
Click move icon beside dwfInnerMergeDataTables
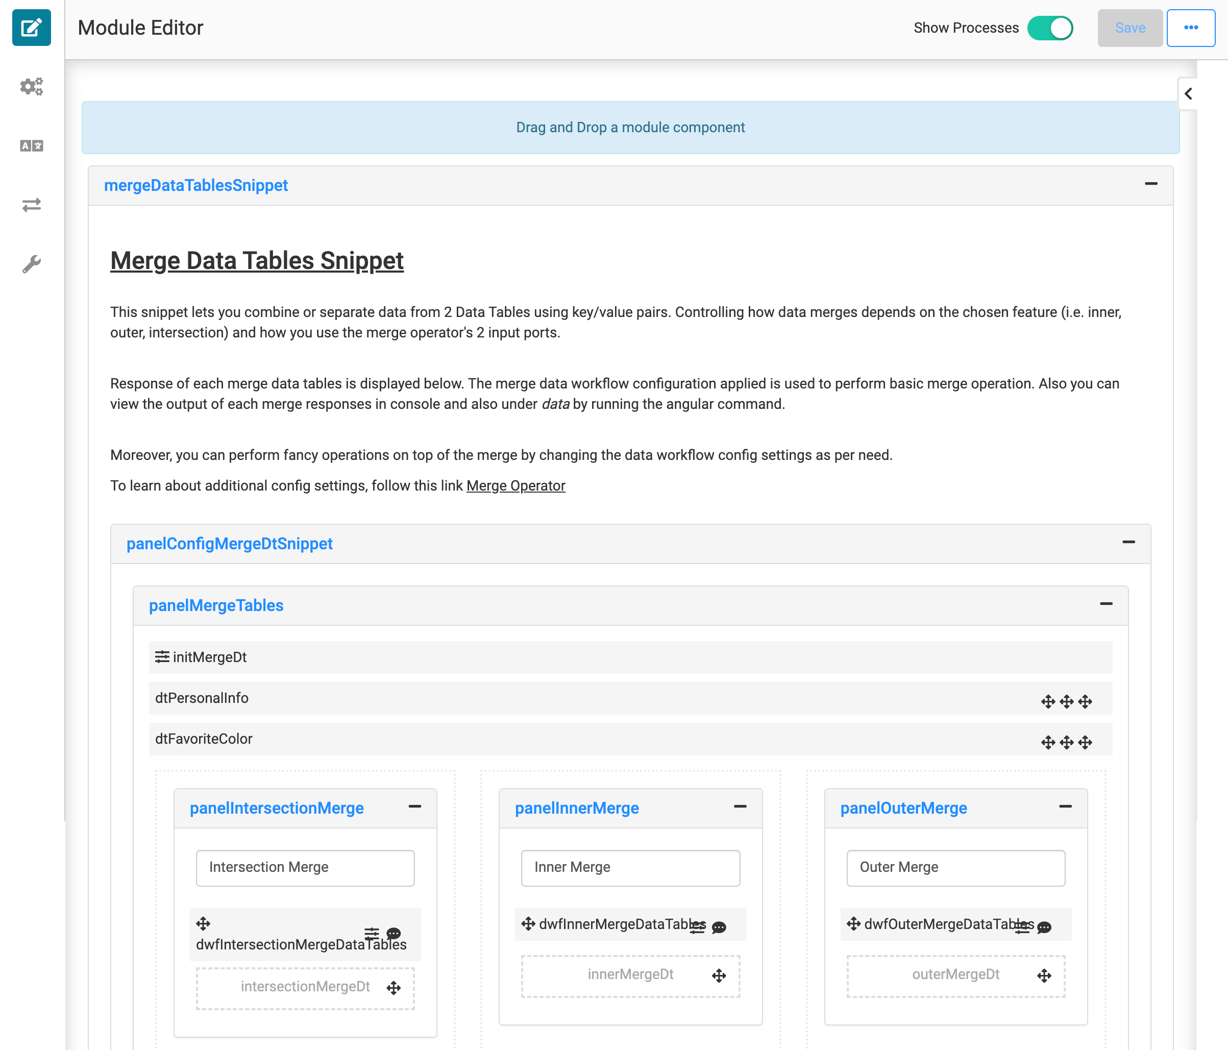[x=528, y=924]
